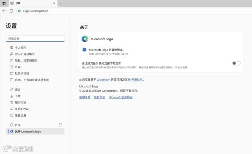
Task: Open 系统和性能 settings section
Action: point(22,109)
